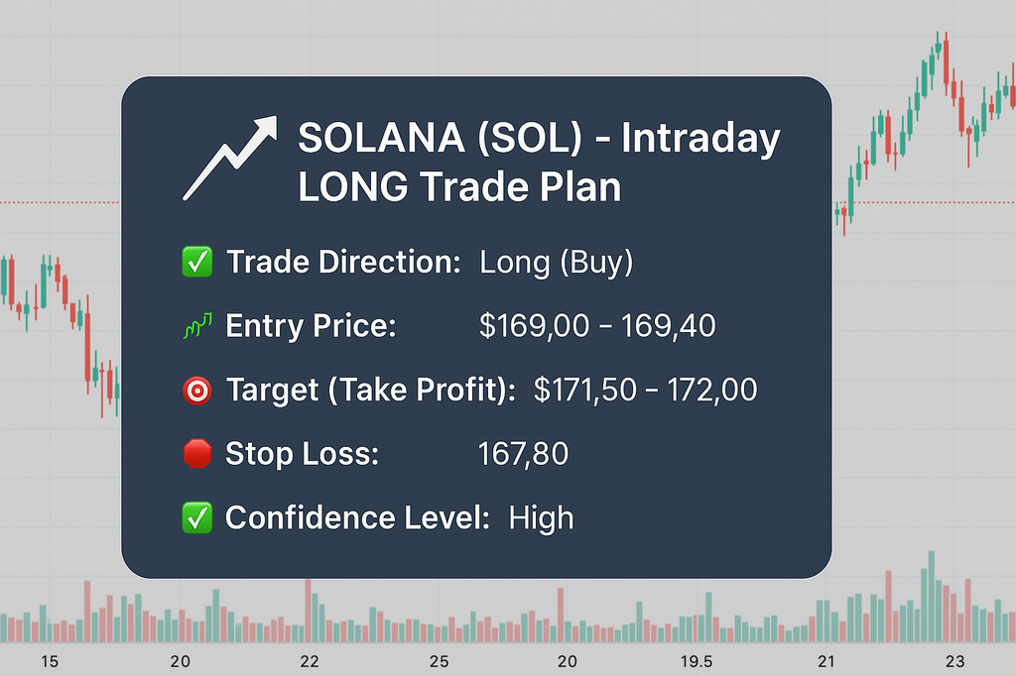Click the green checkmark beside Confidence Level
The height and width of the screenshot is (676, 1016).
(x=197, y=517)
